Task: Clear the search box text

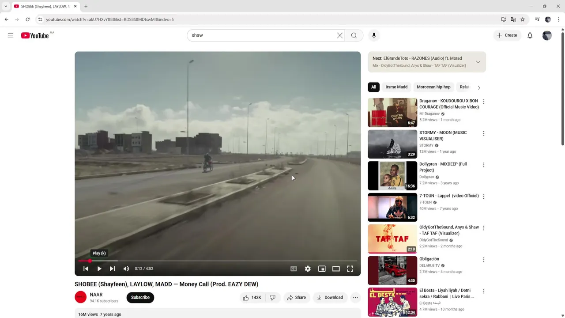Action: pos(340,35)
